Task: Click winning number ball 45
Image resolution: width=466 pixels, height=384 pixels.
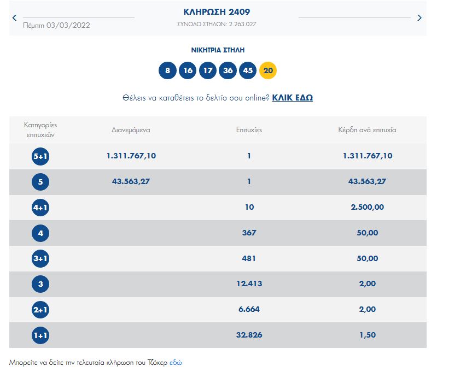Action: 248,70
